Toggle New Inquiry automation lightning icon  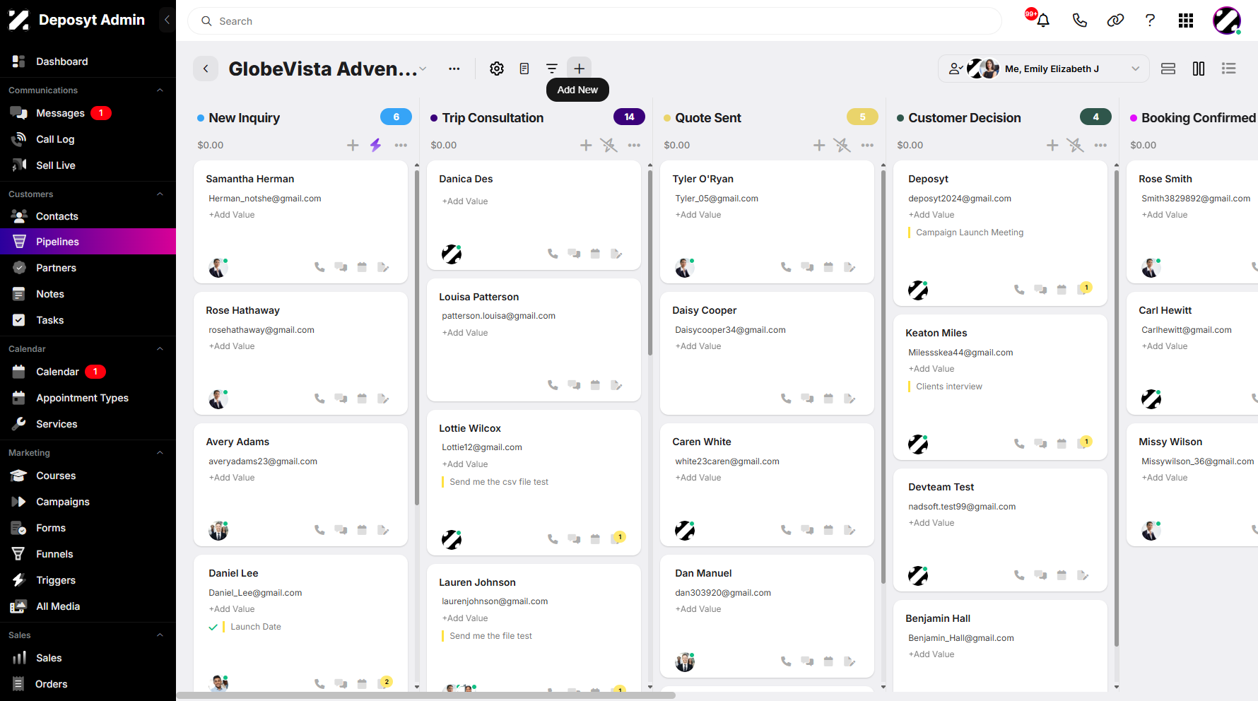pyautogui.click(x=375, y=145)
